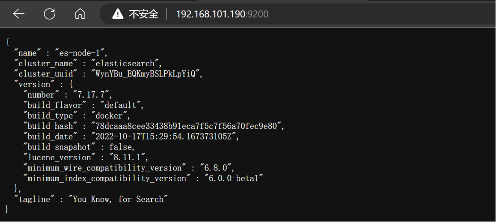Click the tagline You Know, for Search

point(118,199)
